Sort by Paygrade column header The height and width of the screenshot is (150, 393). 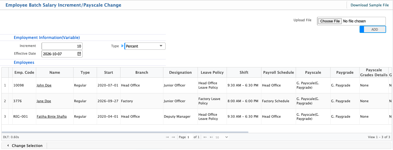(345, 72)
